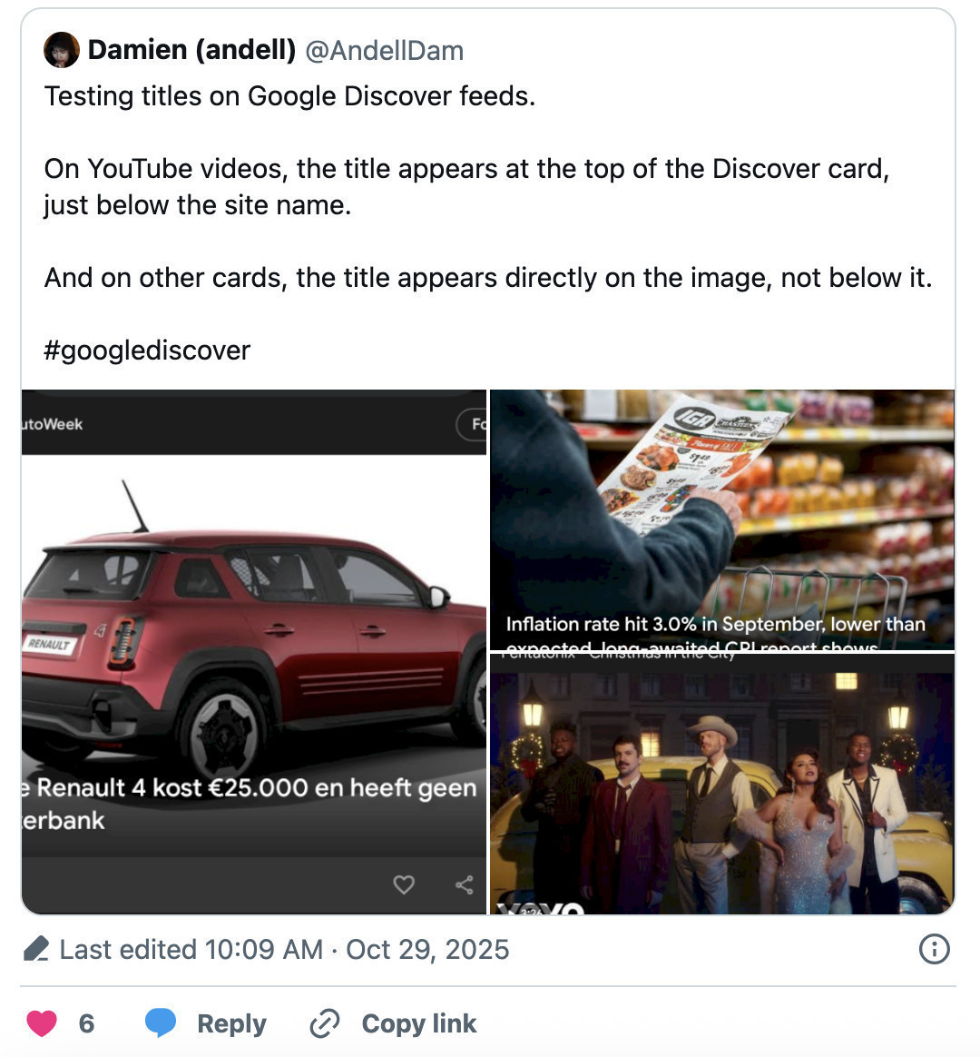
Task: Click the Reply text label
Action: pyautogui.click(x=231, y=1023)
